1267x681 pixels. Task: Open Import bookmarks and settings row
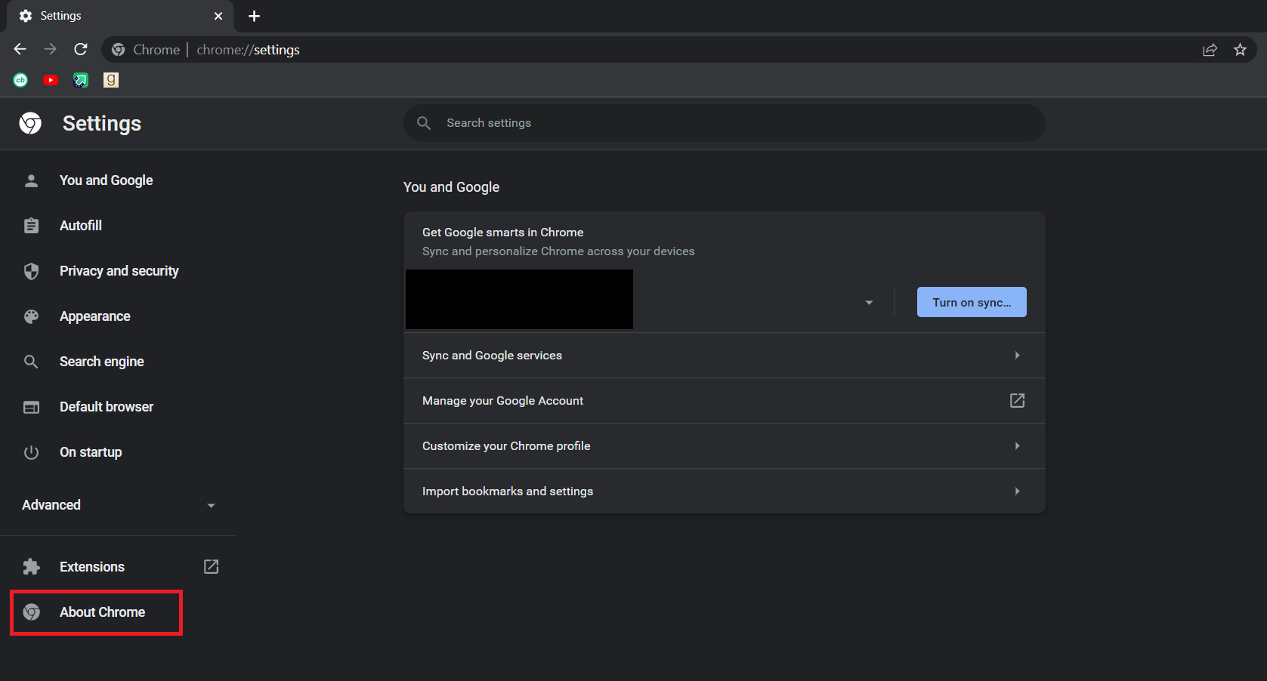click(x=725, y=491)
